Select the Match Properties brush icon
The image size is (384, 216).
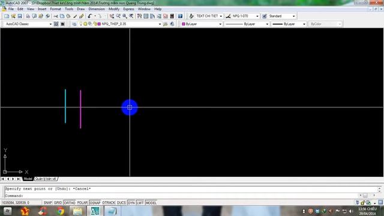click(x=75, y=16)
